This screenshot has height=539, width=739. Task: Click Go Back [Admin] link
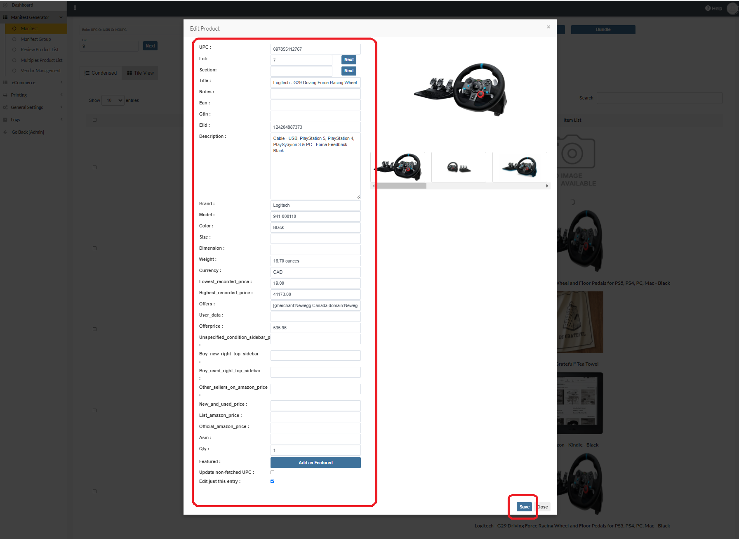click(x=28, y=132)
